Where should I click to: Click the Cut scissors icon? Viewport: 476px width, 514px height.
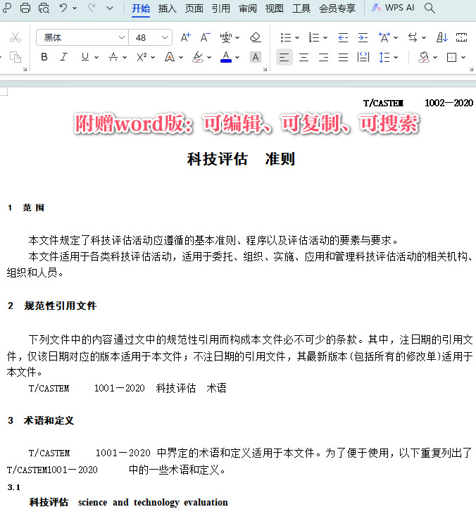[15, 37]
